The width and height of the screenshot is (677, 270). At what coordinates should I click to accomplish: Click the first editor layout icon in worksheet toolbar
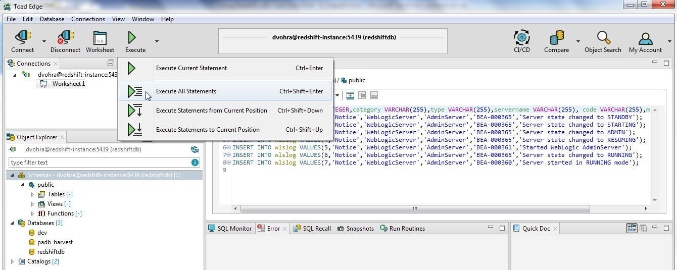pyautogui.click(x=350, y=95)
